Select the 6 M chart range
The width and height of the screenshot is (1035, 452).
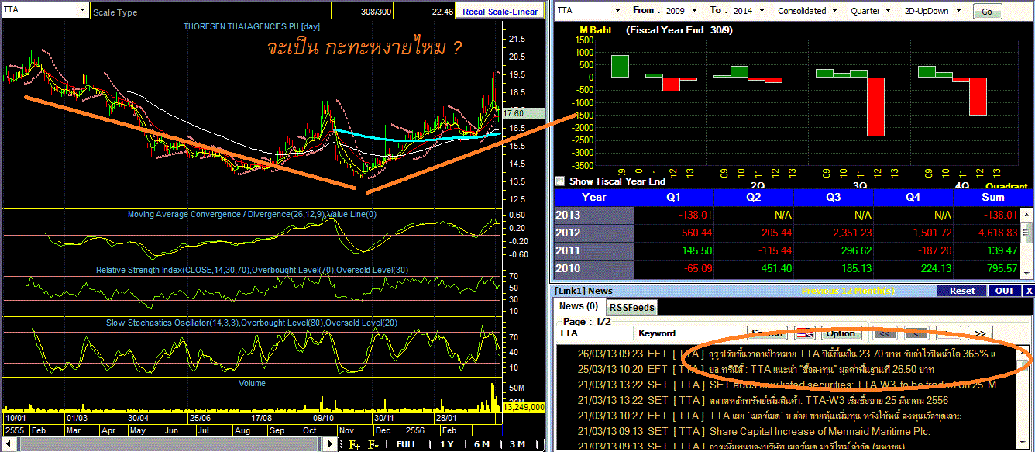coord(482,445)
